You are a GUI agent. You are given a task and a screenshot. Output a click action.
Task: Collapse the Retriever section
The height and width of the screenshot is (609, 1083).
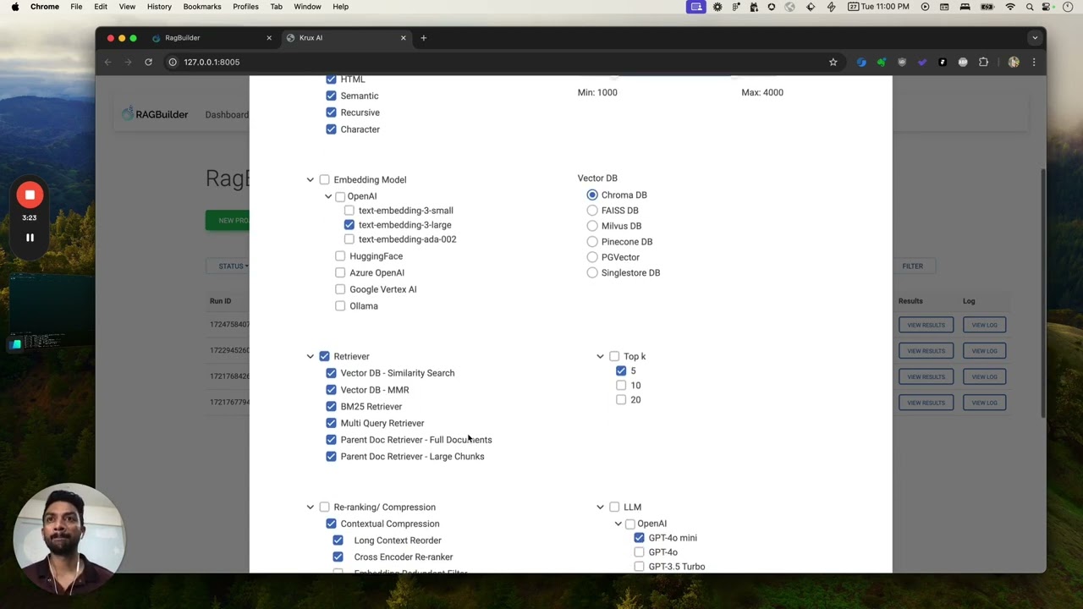click(311, 357)
